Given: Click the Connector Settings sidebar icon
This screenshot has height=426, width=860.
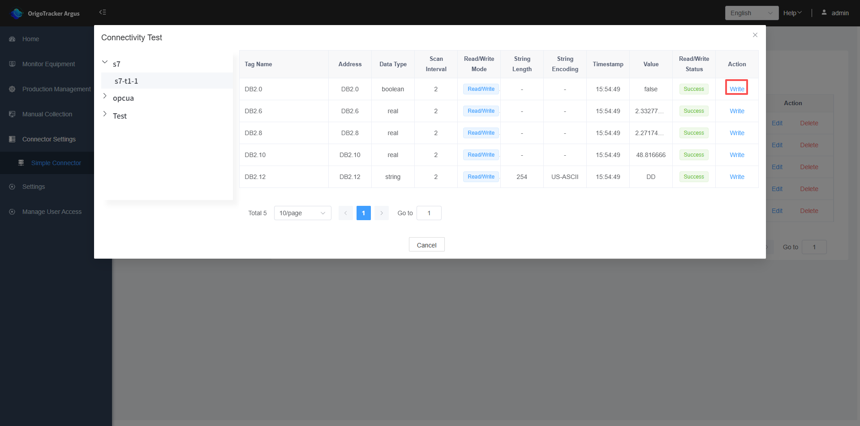Looking at the screenshot, I should coord(13,140).
